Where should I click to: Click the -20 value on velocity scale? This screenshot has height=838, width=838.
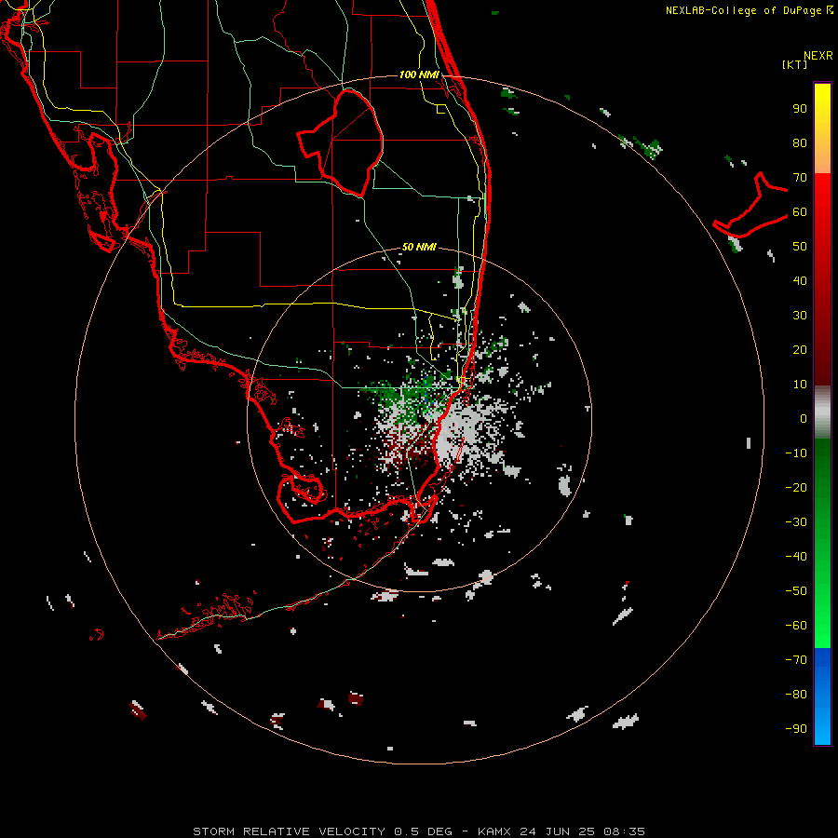click(x=796, y=487)
